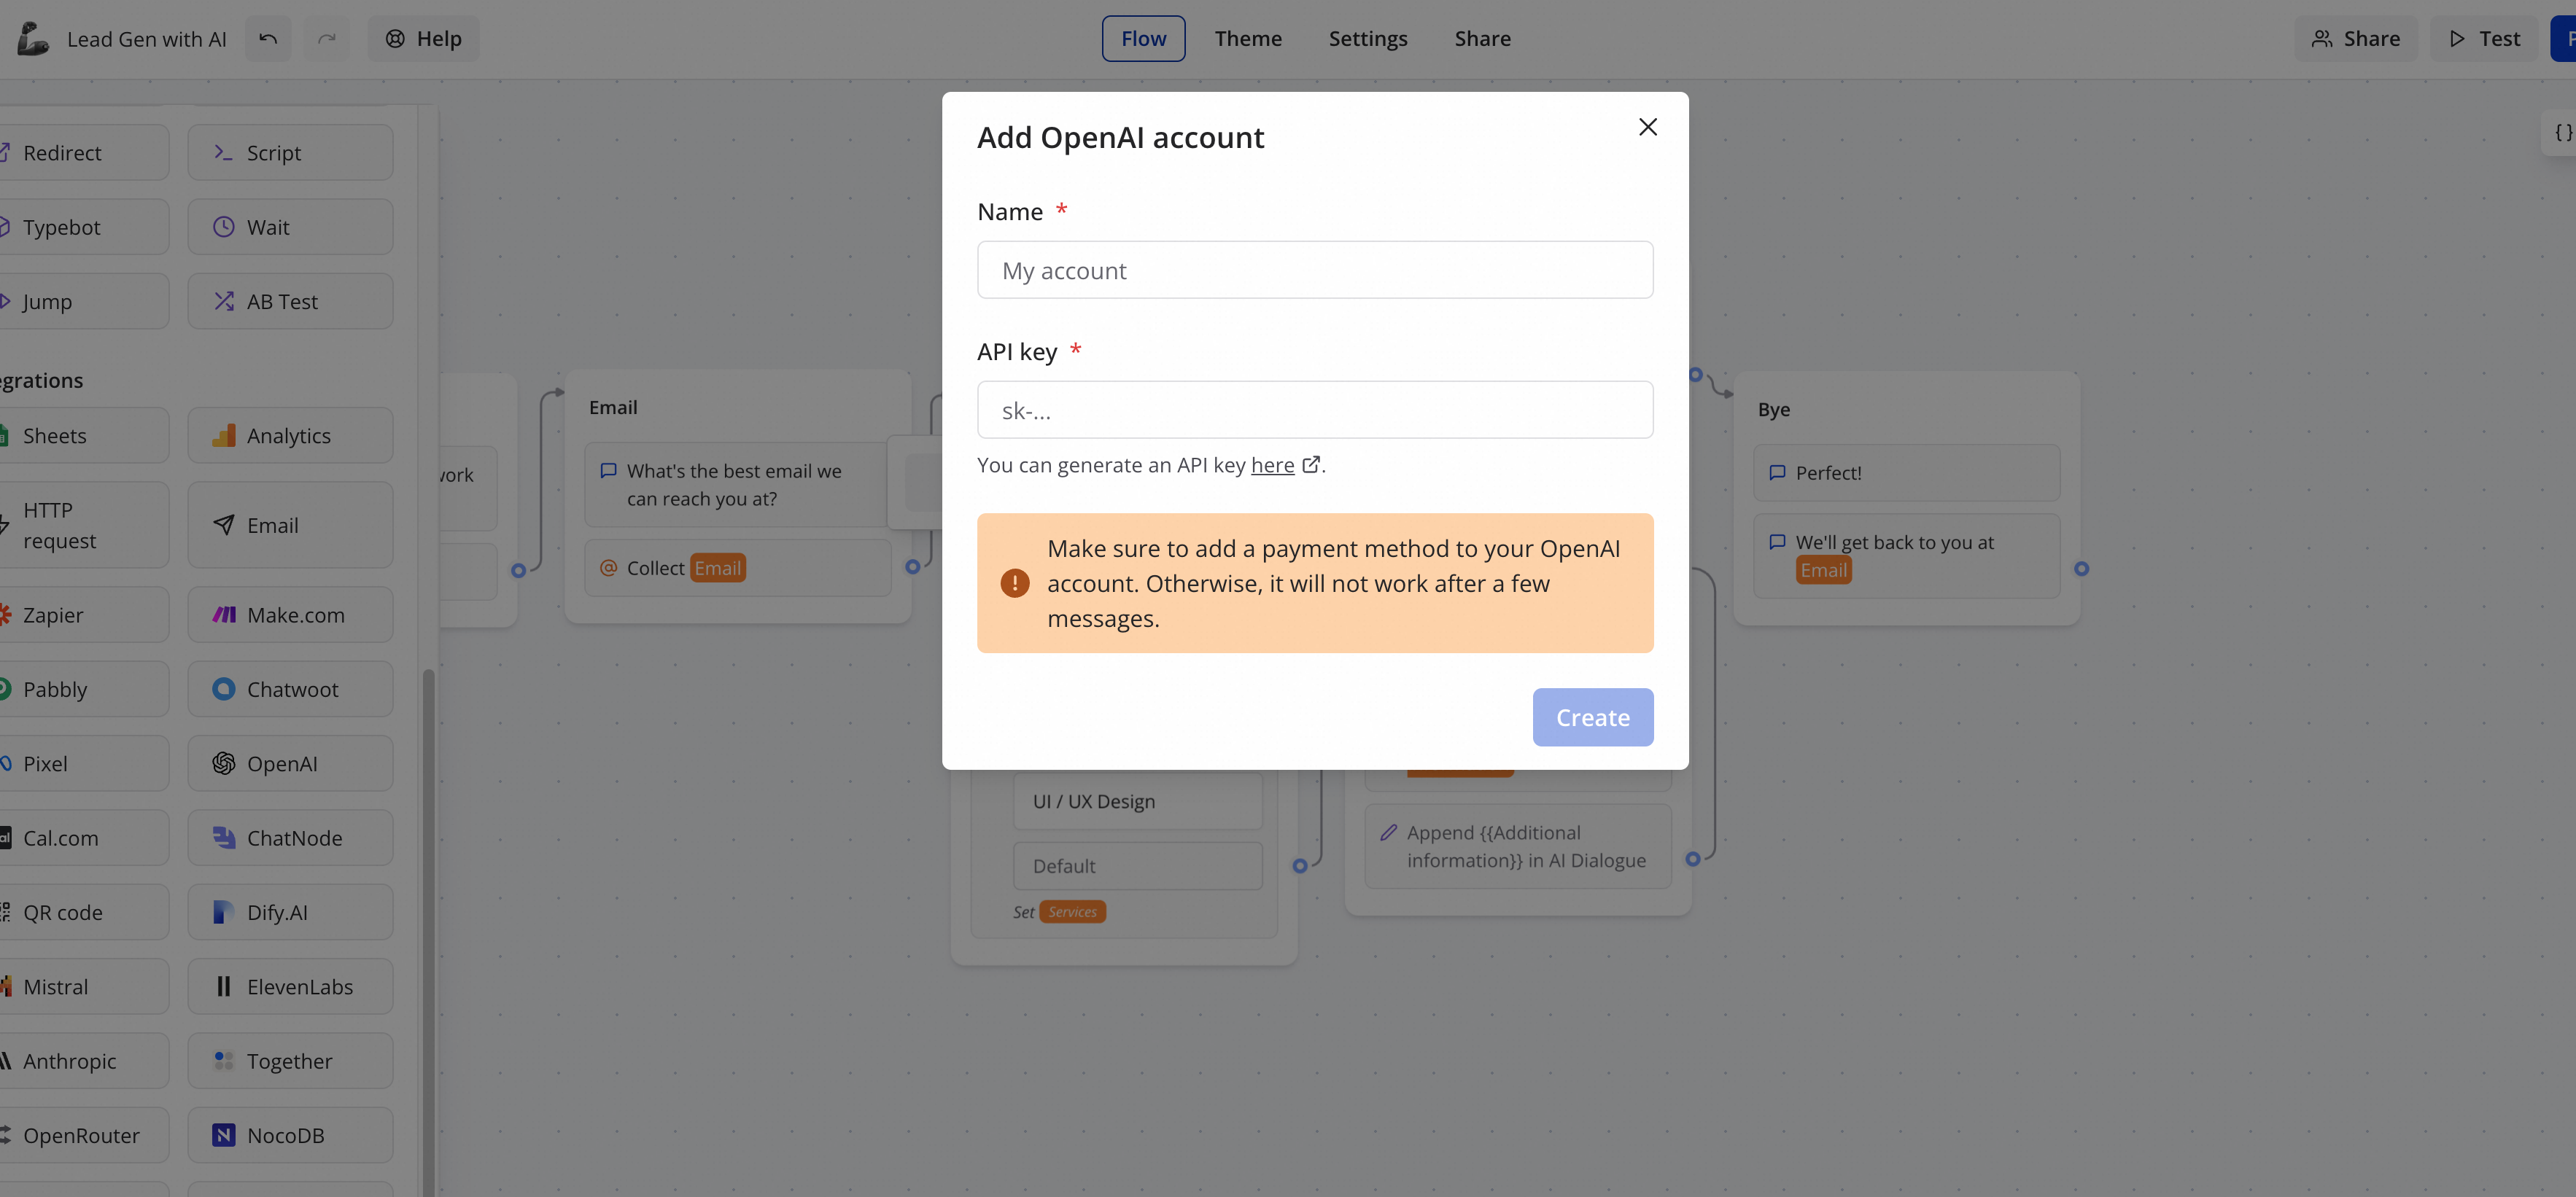Click the Wait clock icon
2576x1197 pixels.
click(223, 227)
